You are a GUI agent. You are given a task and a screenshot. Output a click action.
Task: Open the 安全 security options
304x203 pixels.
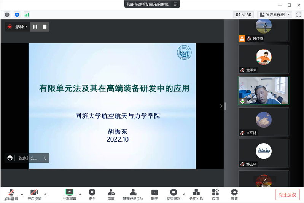point(92,194)
